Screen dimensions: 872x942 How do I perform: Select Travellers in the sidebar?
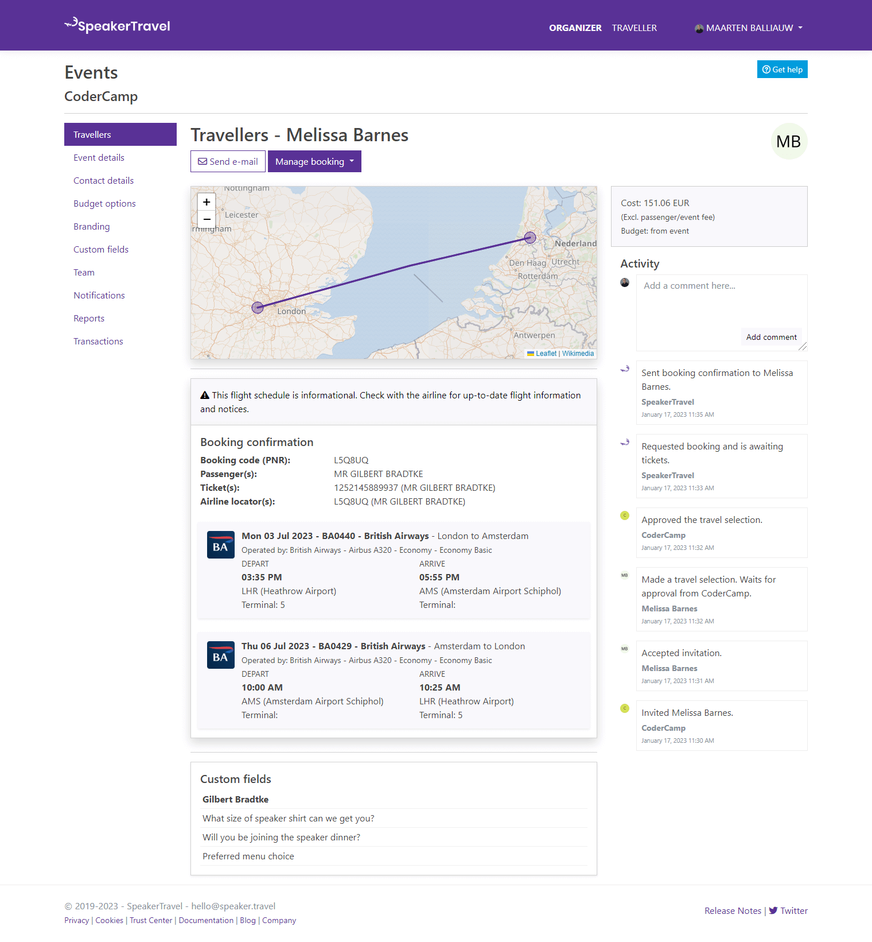(120, 134)
